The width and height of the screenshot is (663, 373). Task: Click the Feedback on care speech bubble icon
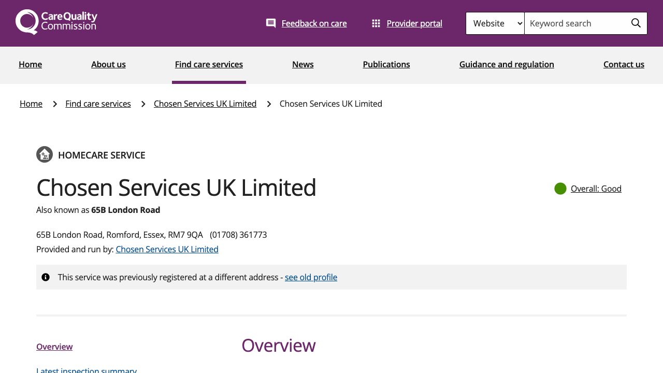(x=271, y=23)
